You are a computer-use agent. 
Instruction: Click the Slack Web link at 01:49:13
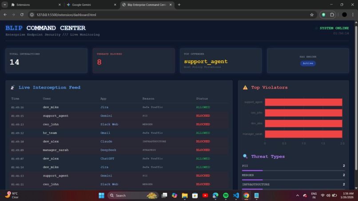pyautogui.click(x=109, y=124)
